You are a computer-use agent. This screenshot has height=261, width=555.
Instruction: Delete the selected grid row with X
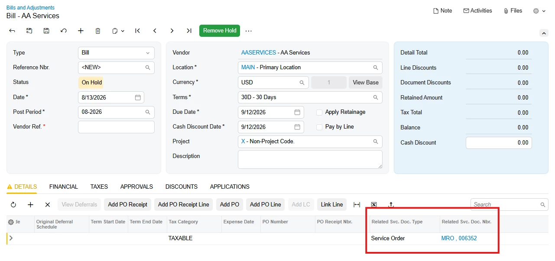click(x=48, y=205)
